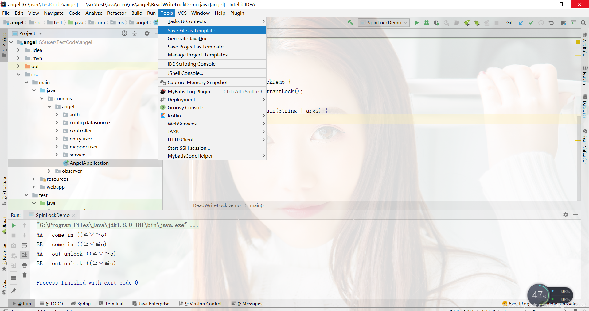The width and height of the screenshot is (589, 311).
Task: Open Search Everywhere magnifier icon
Action: (x=583, y=23)
